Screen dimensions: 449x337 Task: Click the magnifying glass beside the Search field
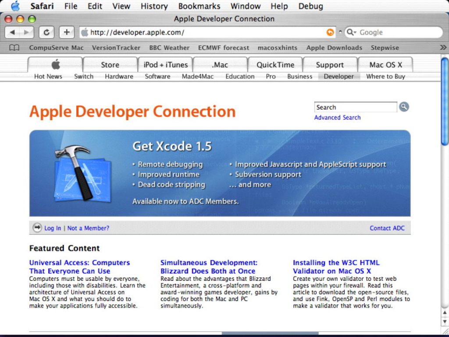[x=404, y=107]
